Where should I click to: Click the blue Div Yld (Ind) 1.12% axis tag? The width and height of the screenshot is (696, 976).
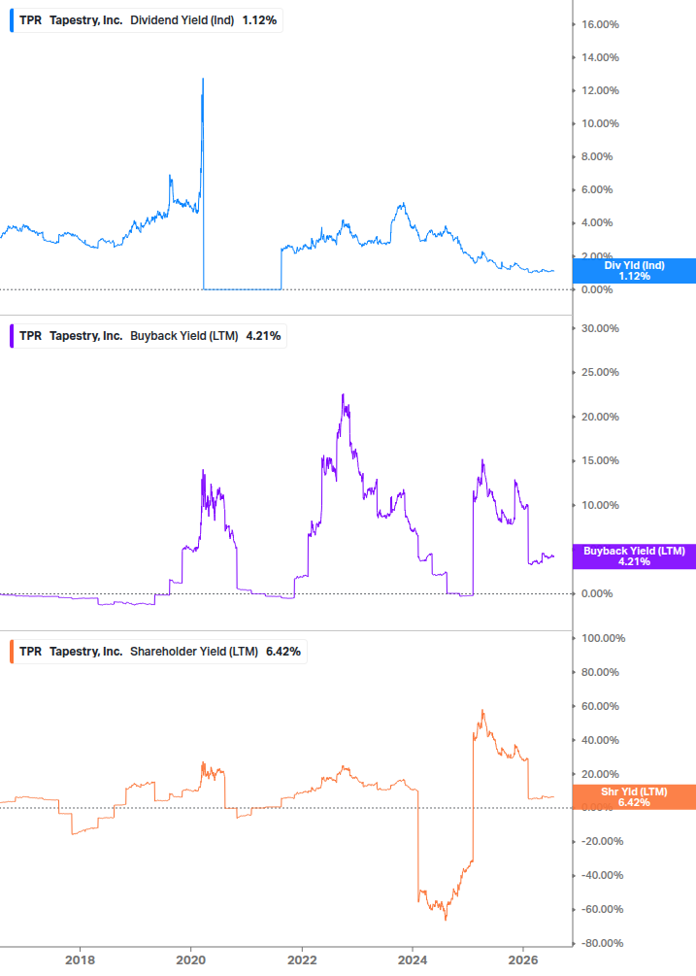(634, 271)
